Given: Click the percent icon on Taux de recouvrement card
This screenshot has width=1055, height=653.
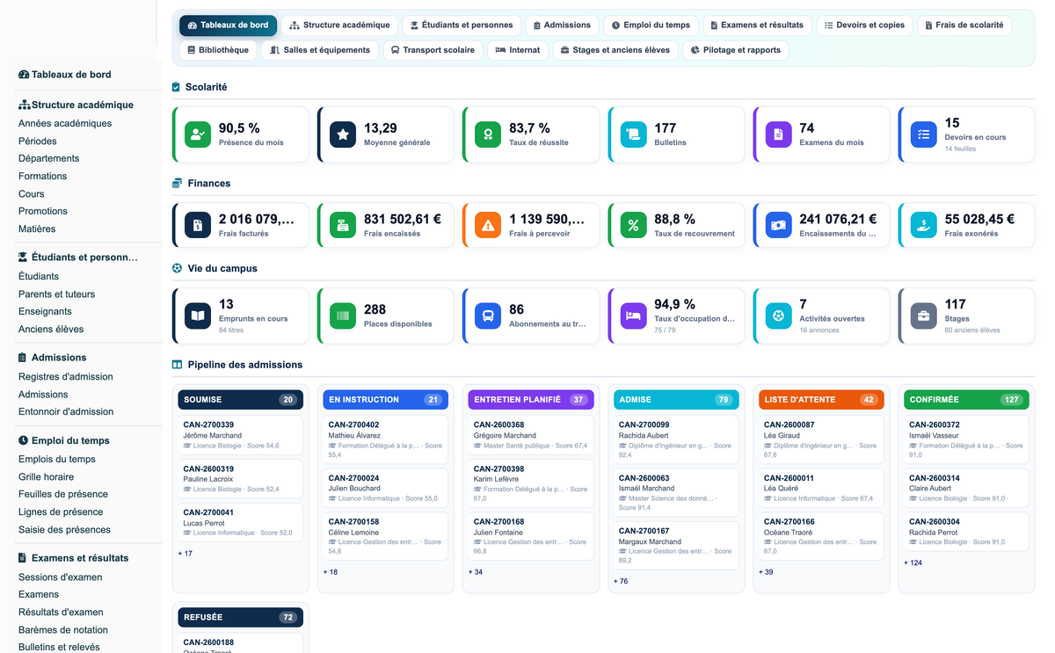Looking at the screenshot, I should 633,225.
